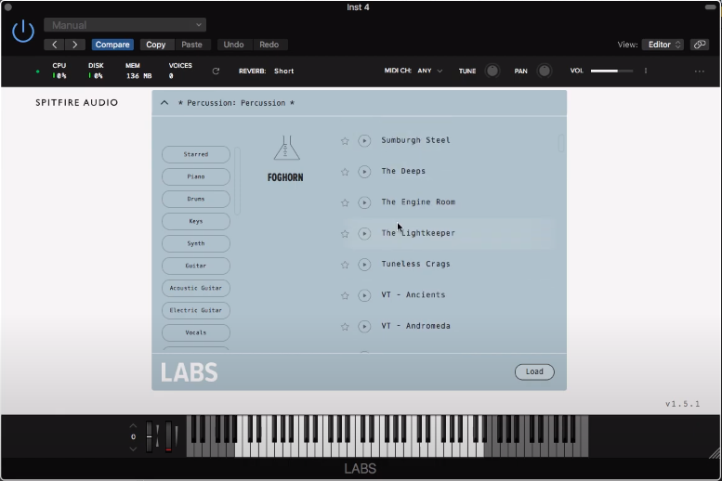Select the VT - Ancients preset name

coord(413,295)
